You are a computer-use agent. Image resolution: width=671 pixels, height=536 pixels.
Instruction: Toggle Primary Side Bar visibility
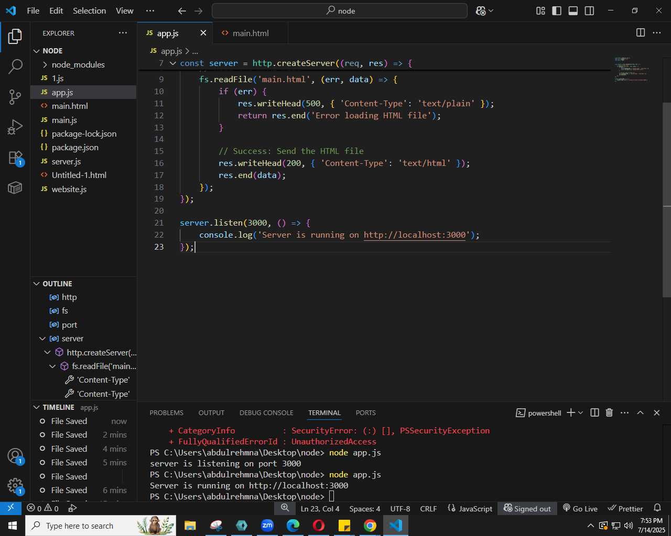coord(557,10)
